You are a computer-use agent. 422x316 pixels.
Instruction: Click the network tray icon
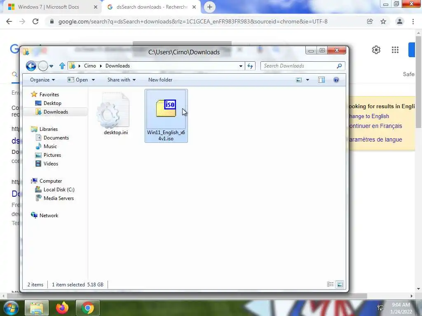tap(380, 308)
